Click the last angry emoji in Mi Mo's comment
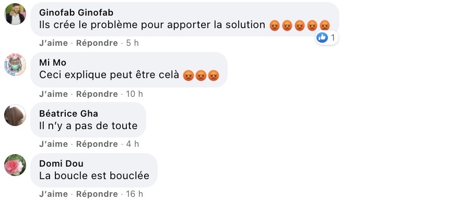The width and height of the screenshot is (459, 201). click(x=214, y=76)
